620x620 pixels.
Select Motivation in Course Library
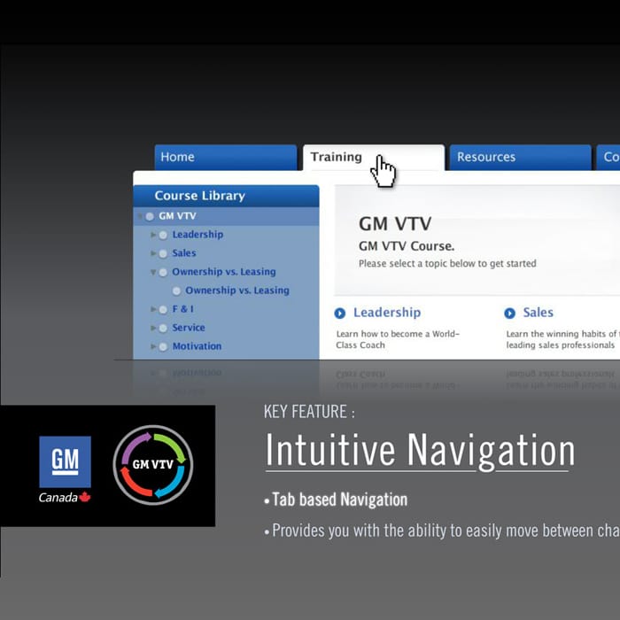(x=197, y=346)
